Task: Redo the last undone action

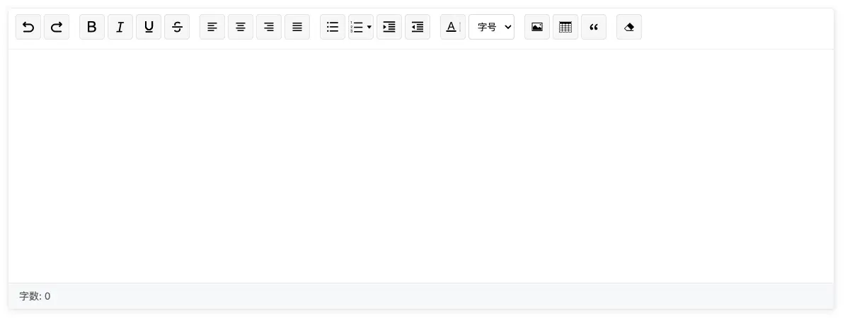Action: click(57, 27)
